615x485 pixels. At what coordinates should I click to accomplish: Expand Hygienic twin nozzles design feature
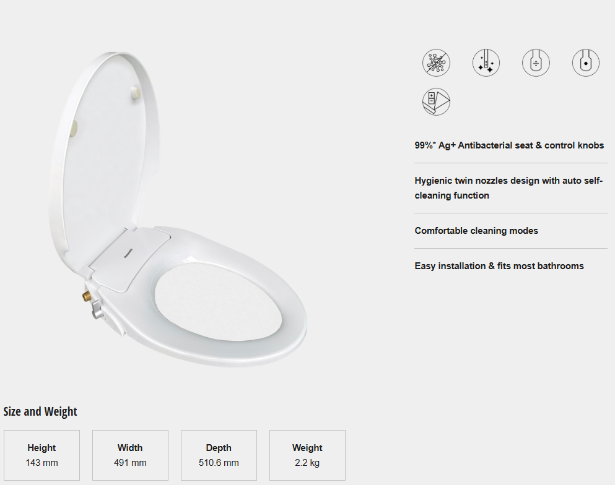(509, 188)
